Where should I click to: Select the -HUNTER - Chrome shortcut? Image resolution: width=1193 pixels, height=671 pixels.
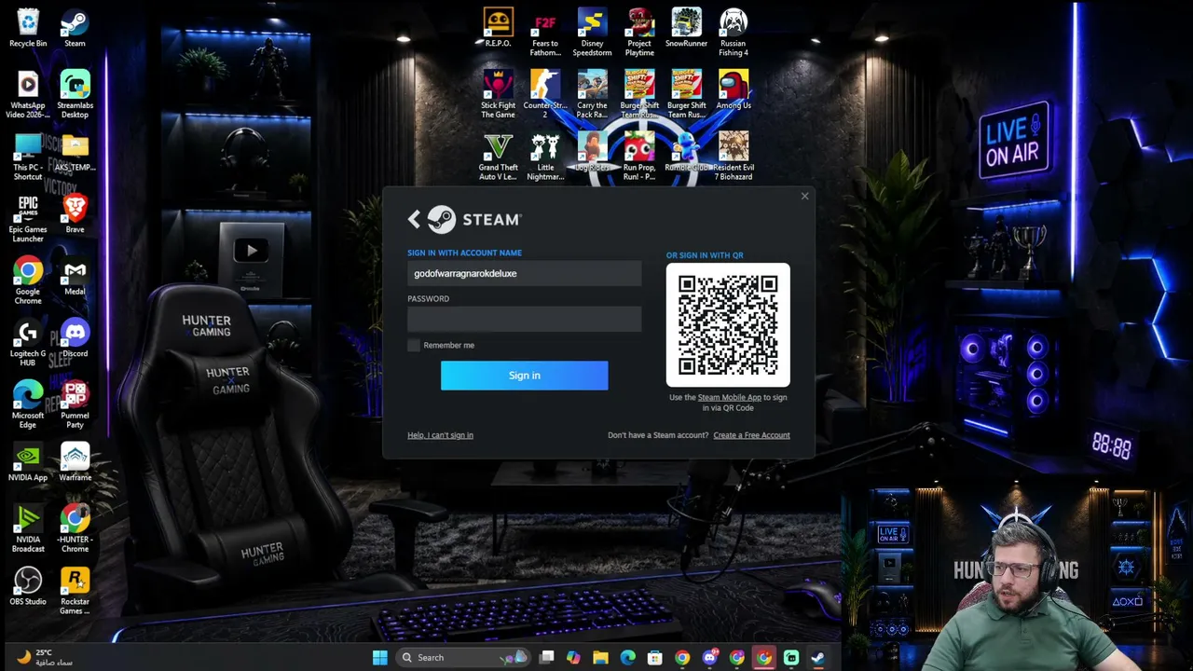coord(75,529)
